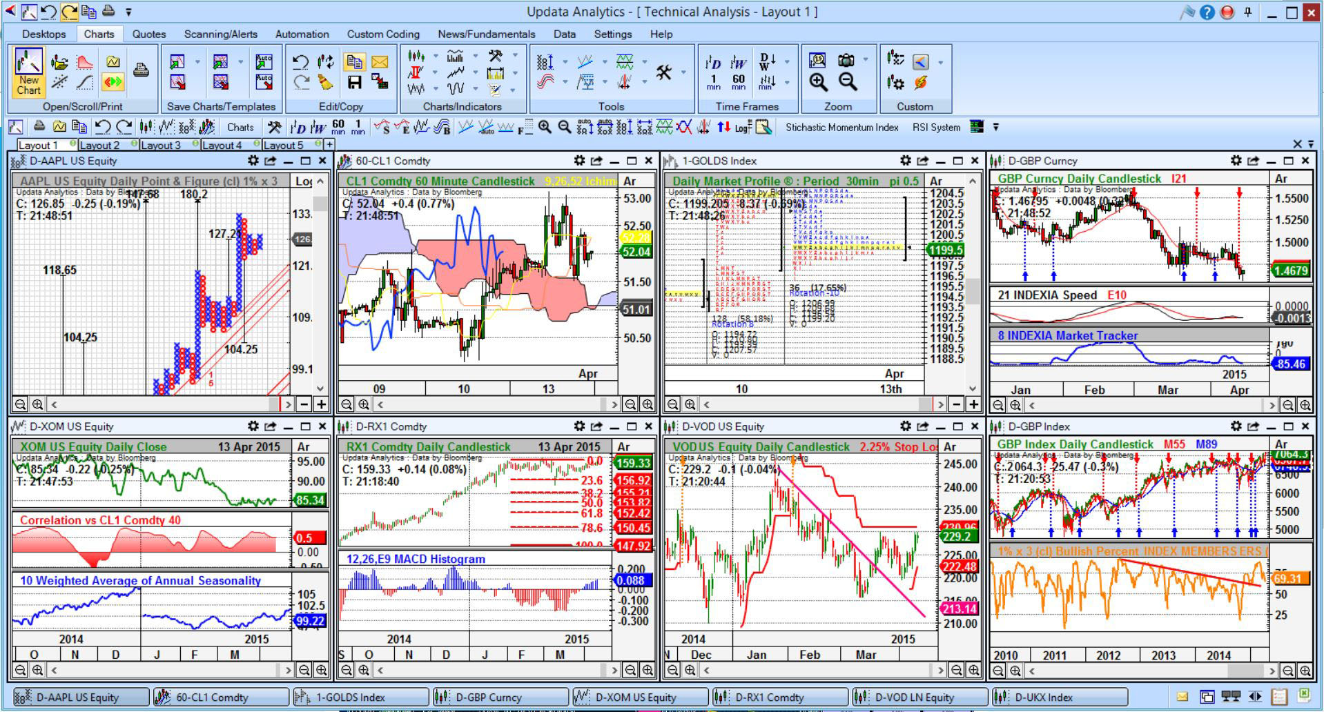Click the save icon in Edit/Copy group
This screenshot has height=712, width=1324.
coord(354,83)
